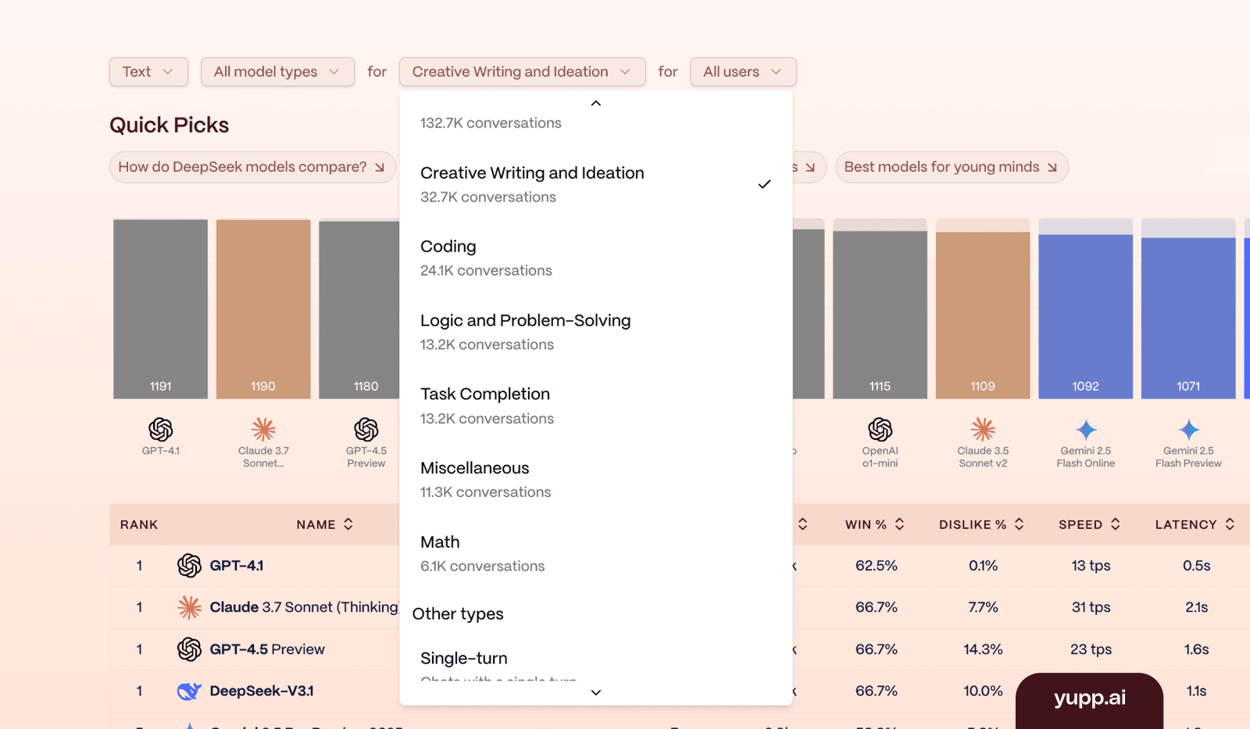This screenshot has height=729, width=1250.
Task: Click the Gemini 2.5 Flash Preview star icon
Action: [1188, 429]
